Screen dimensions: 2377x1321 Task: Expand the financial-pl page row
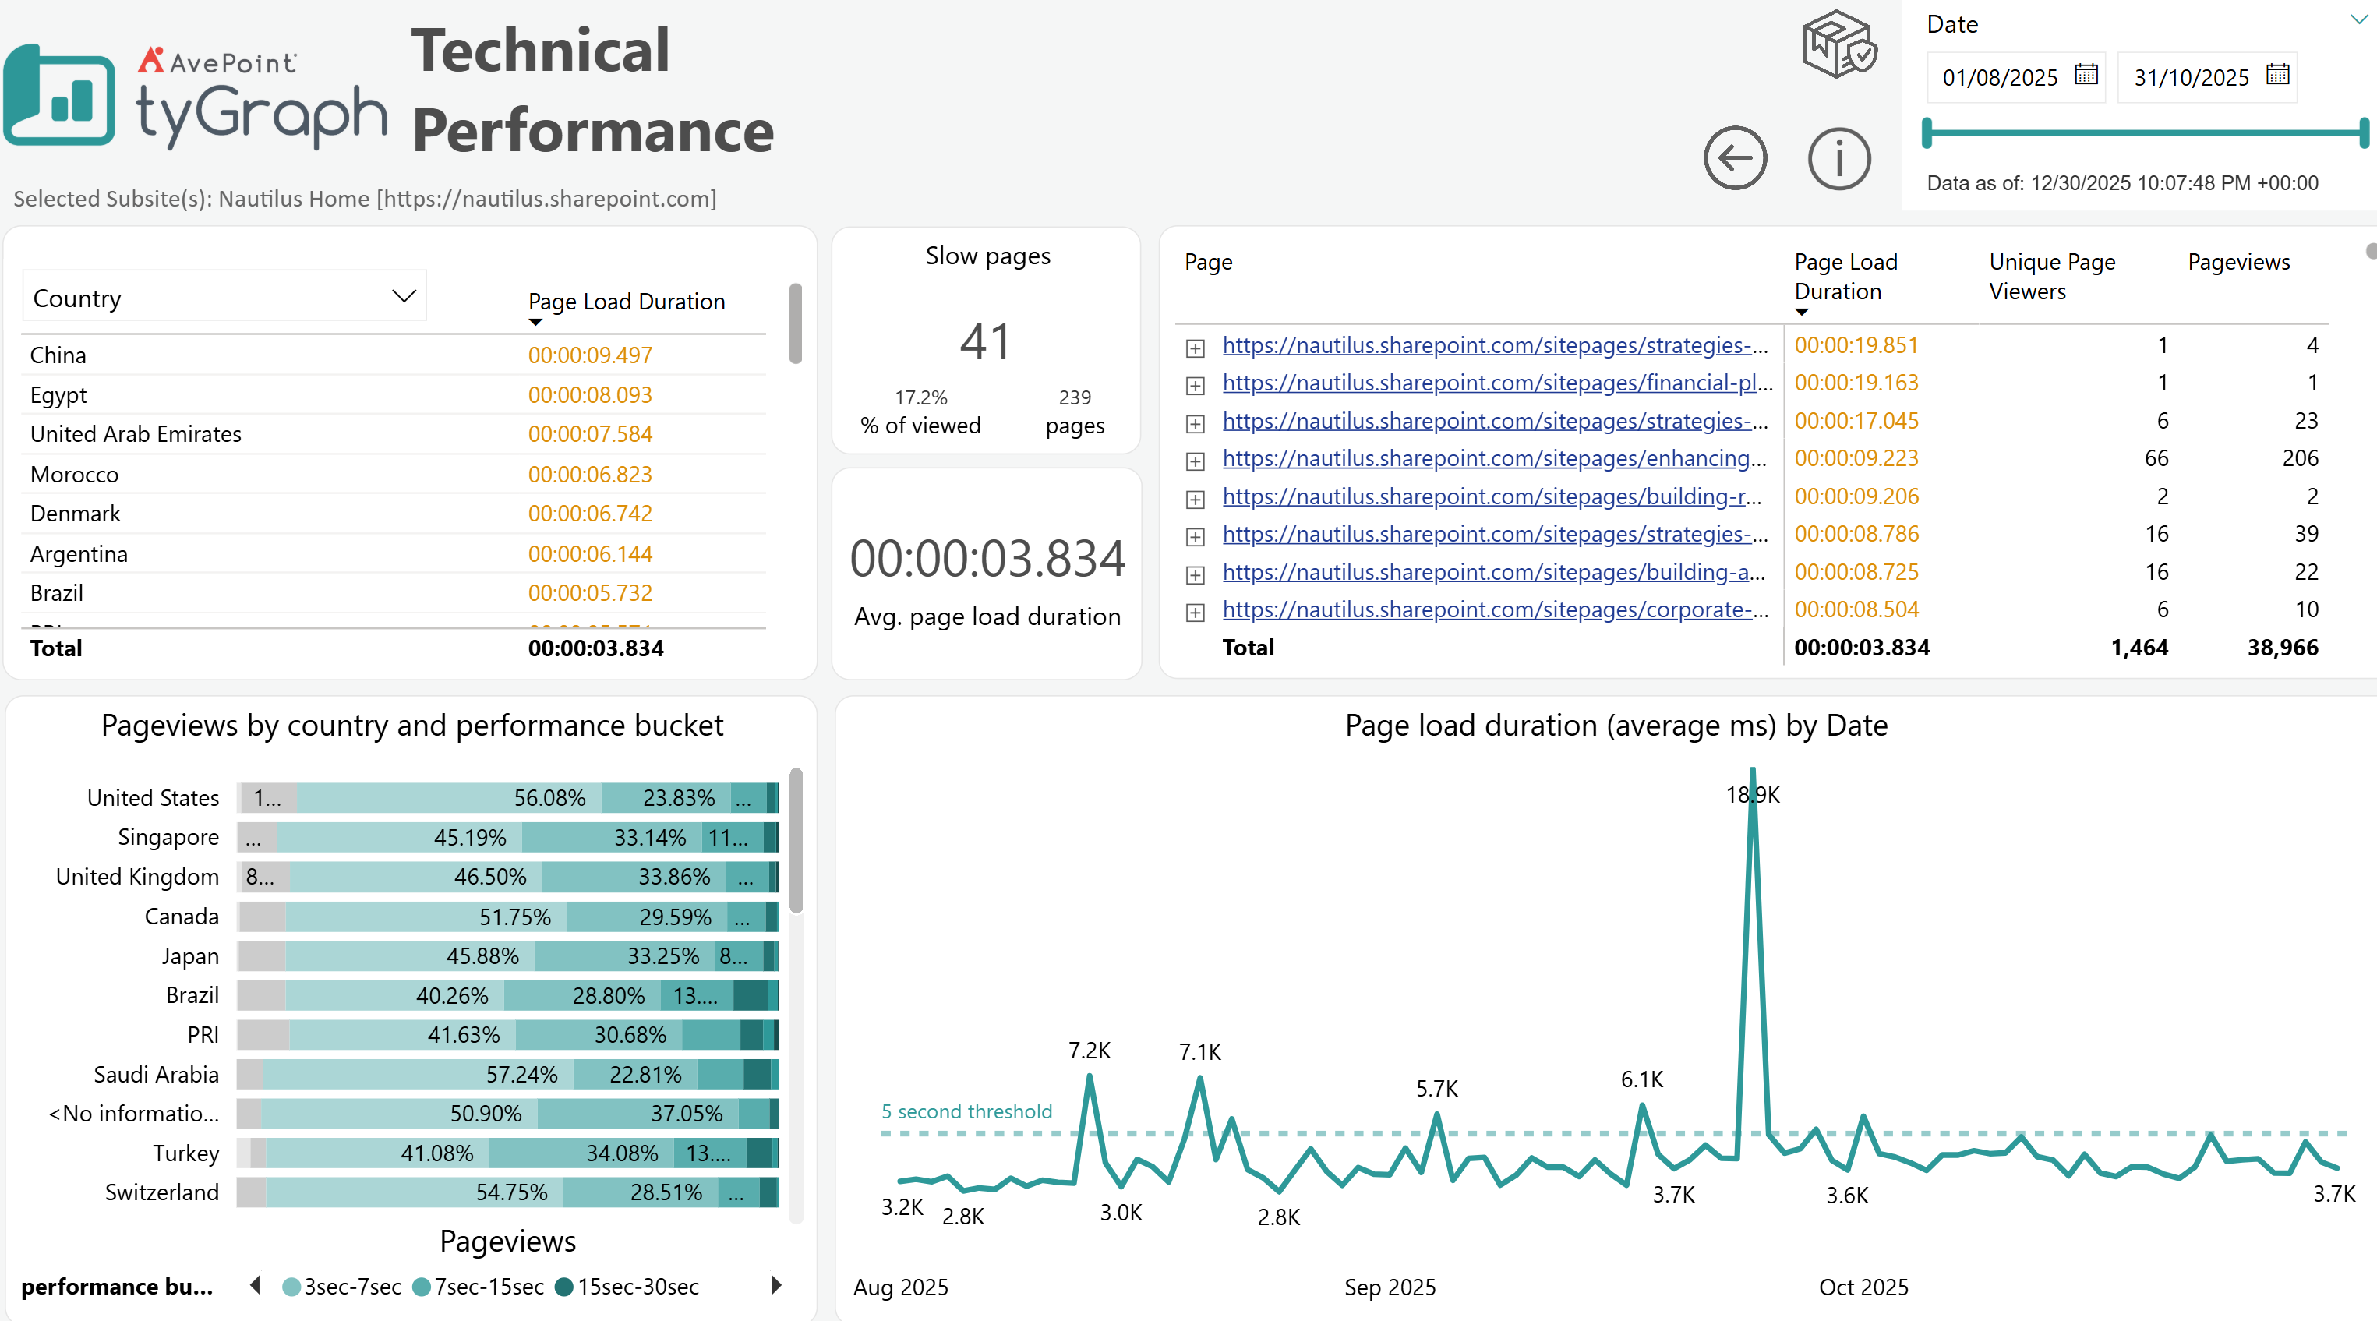tap(1195, 386)
